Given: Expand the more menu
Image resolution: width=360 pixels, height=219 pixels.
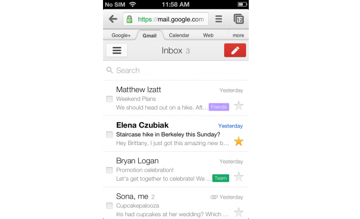Looking at the screenshot, I should tap(238, 36).
